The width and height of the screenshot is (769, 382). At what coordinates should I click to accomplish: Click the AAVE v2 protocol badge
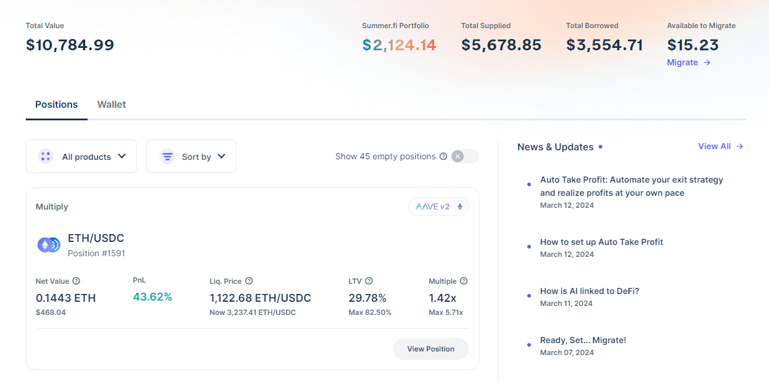(438, 207)
